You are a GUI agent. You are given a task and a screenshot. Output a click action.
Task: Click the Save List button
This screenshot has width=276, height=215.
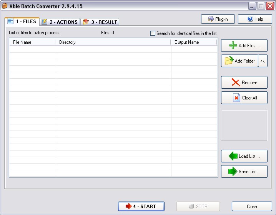pos(244,171)
